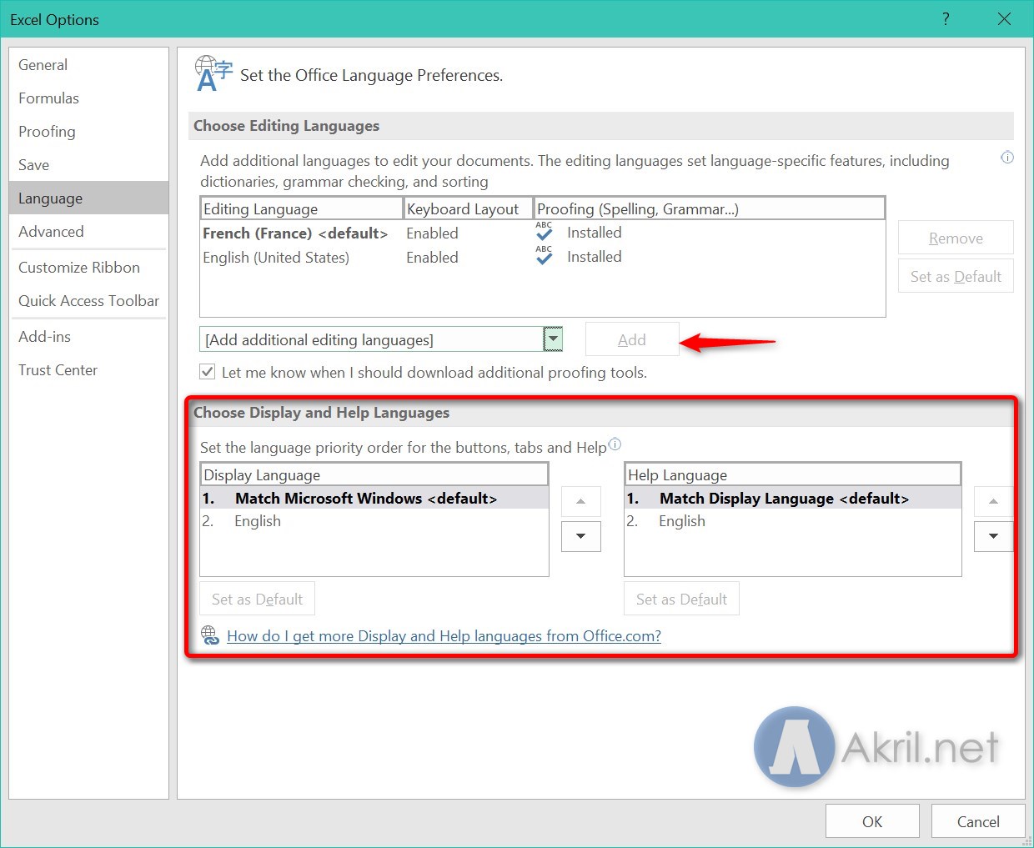Click Set as Default under Help Language

[682, 599]
